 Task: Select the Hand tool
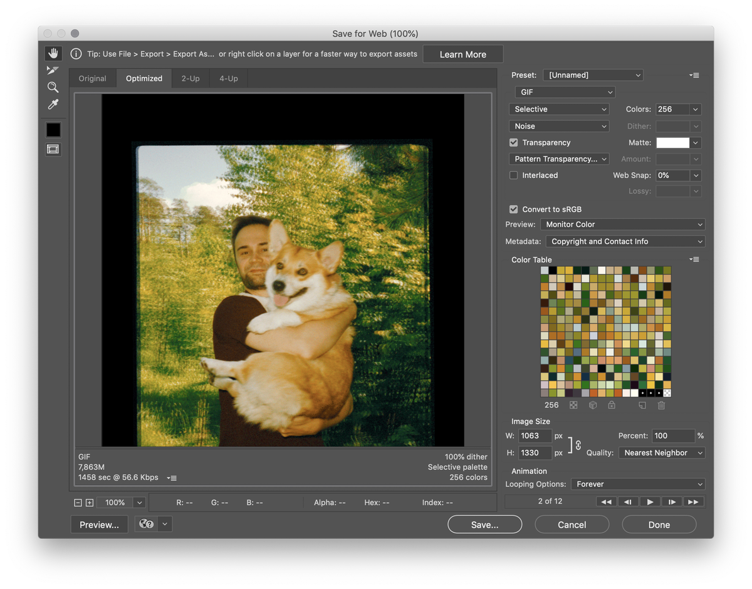pyautogui.click(x=53, y=53)
